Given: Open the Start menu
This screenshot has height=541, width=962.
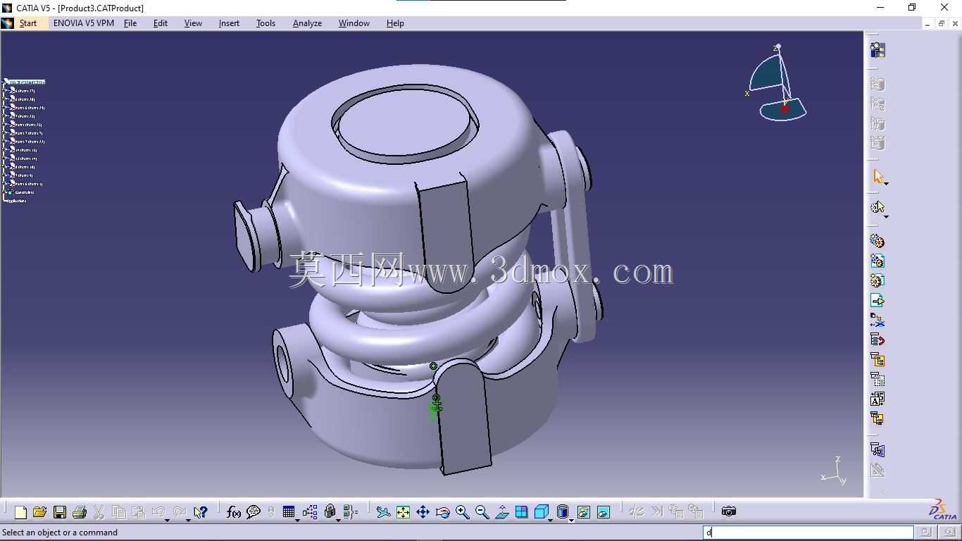Looking at the screenshot, I should 28,23.
